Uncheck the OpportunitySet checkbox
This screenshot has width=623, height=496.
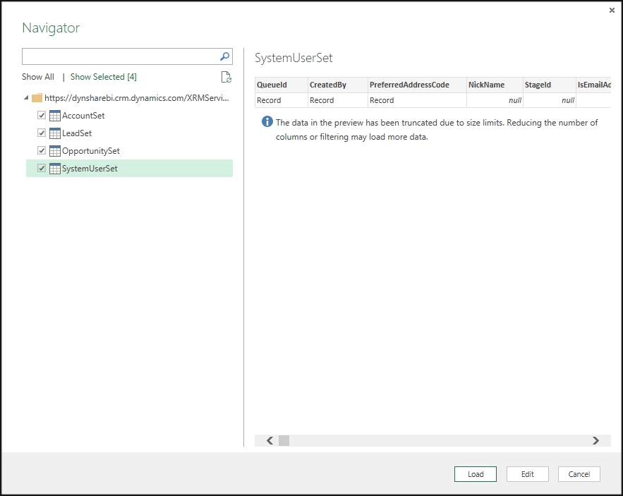point(42,151)
